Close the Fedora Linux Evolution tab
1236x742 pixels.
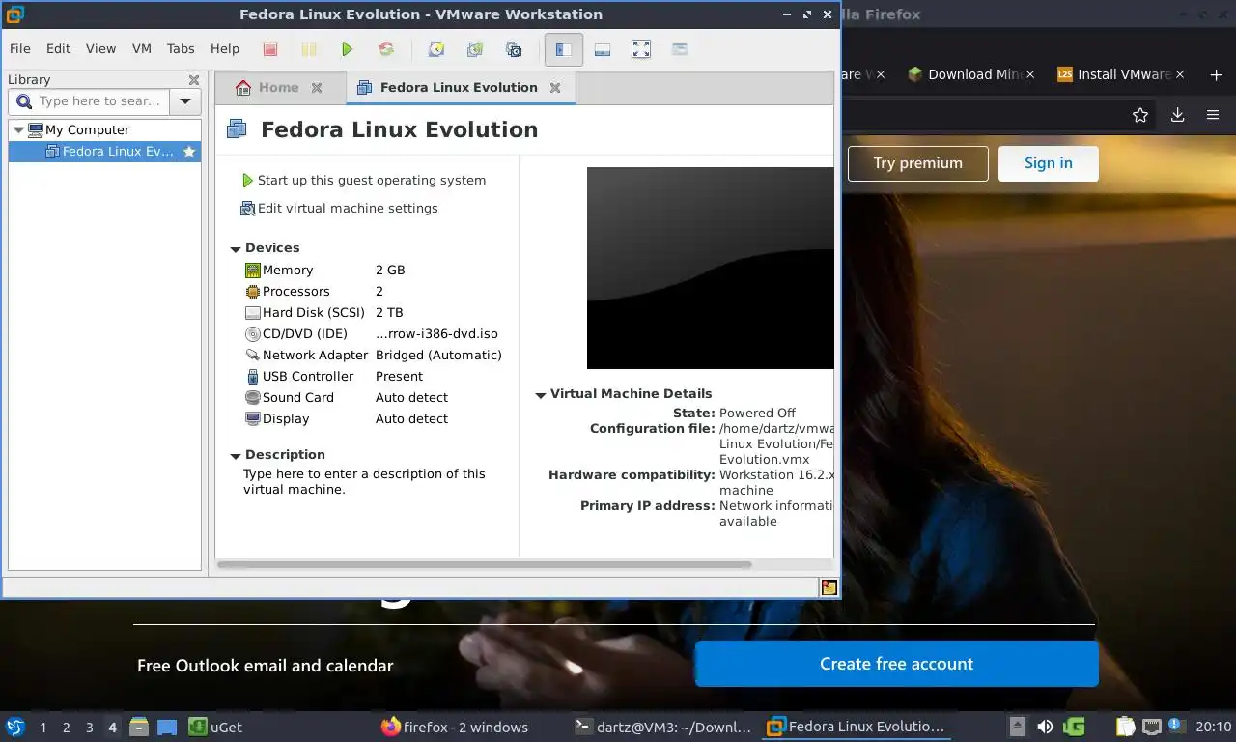click(x=555, y=88)
